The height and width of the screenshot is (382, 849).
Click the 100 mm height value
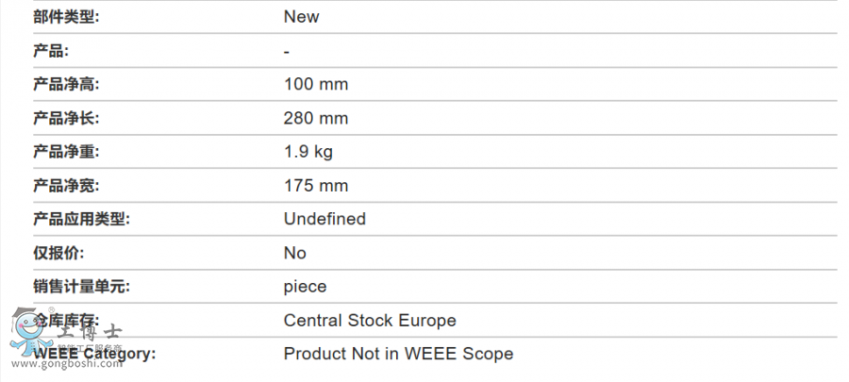(x=316, y=84)
